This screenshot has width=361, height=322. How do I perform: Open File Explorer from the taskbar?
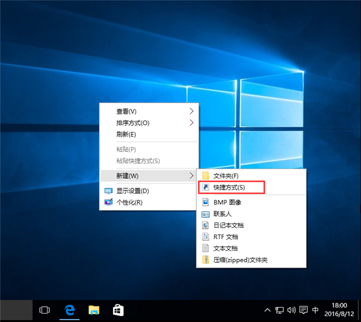click(x=94, y=310)
